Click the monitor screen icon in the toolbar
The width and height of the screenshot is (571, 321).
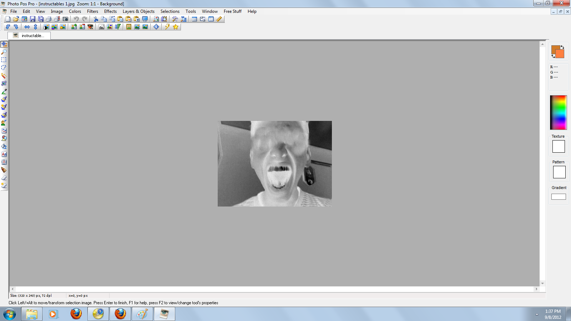point(145,19)
